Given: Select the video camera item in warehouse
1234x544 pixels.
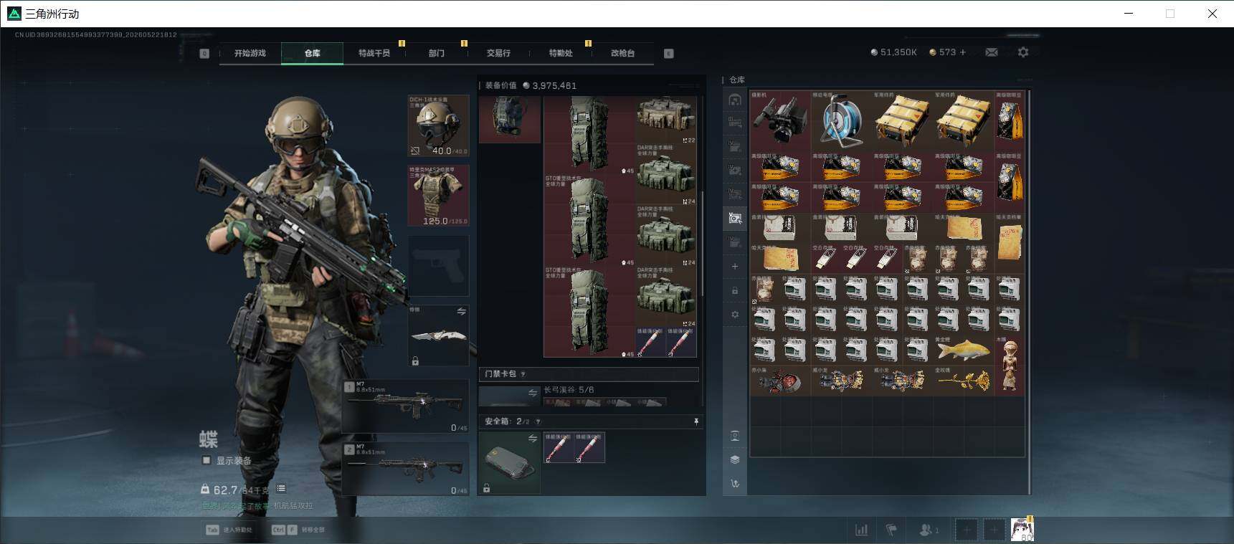Looking at the screenshot, I should (x=779, y=120).
